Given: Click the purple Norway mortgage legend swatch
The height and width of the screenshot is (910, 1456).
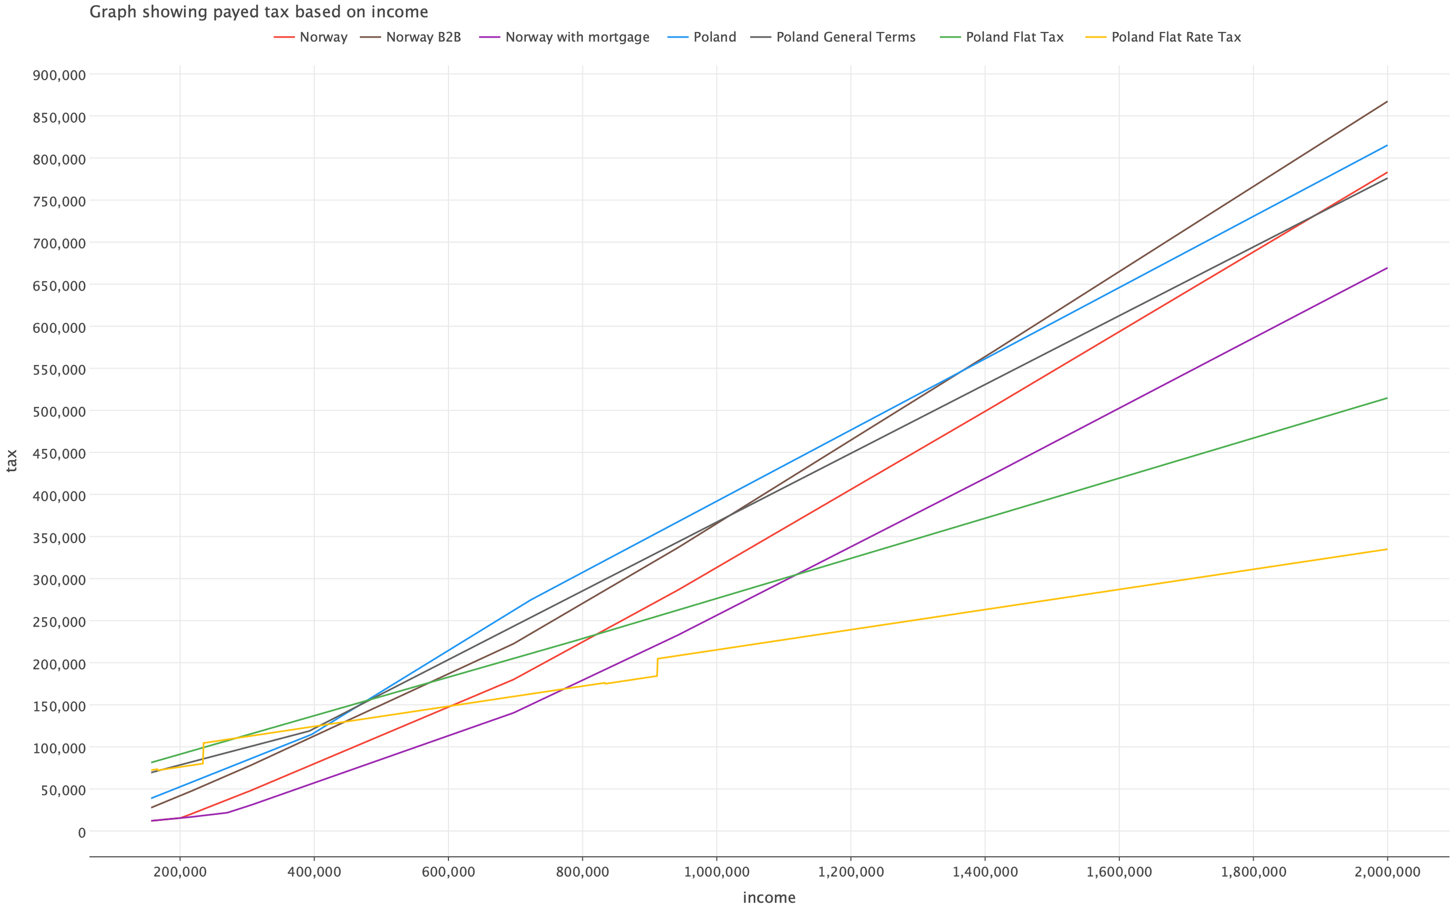Looking at the screenshot, I should 489,37.
